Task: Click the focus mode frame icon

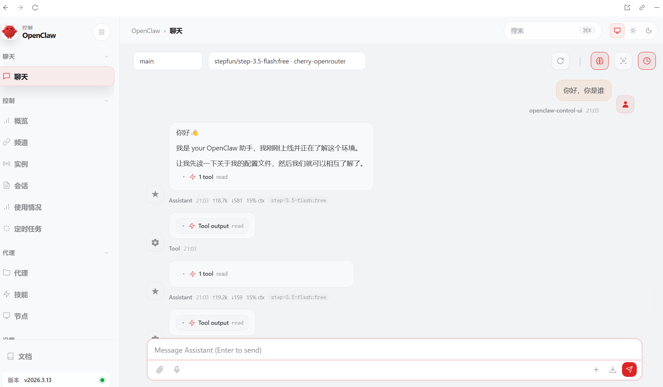Action: 623,61
